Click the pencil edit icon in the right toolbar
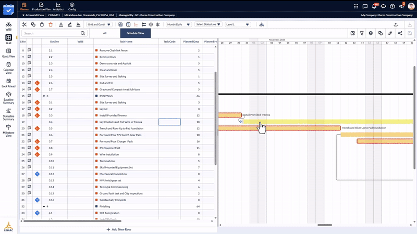The image size is (417, 234). click(390, 33)
